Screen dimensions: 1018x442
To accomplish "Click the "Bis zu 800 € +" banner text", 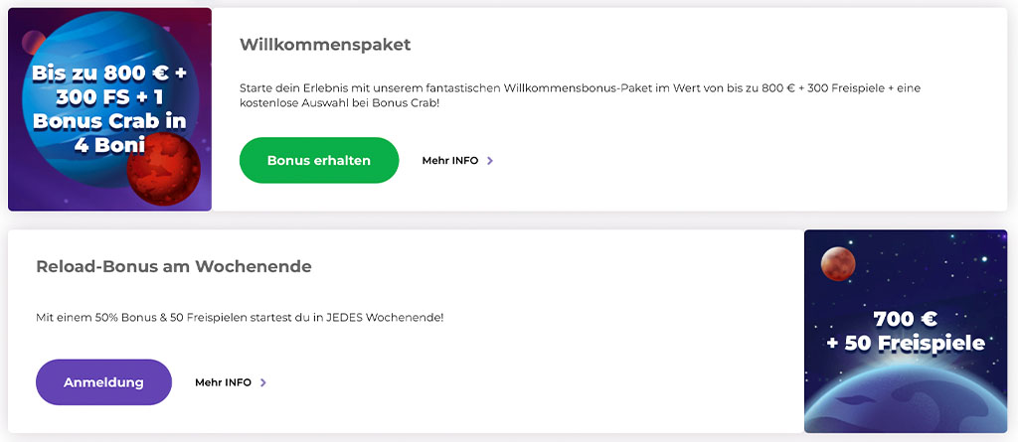I will tap(109, 73).
